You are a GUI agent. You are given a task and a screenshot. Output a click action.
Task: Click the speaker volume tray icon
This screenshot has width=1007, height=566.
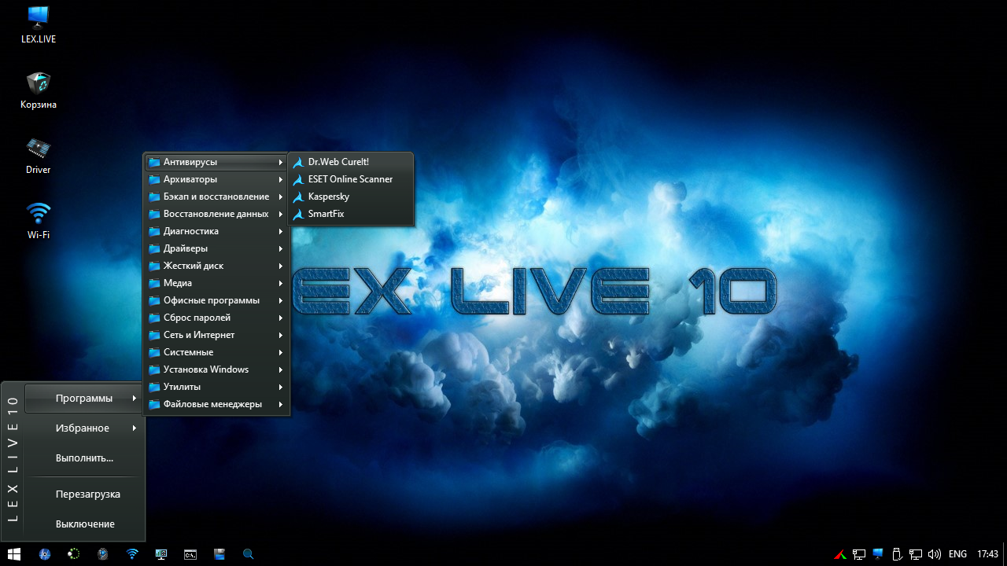pyautogui.click(x=935, y=554)
